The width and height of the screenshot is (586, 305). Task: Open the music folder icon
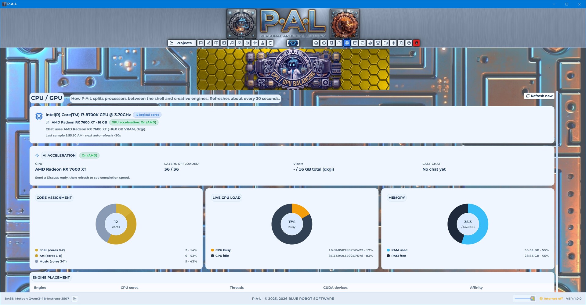[386, 43]
